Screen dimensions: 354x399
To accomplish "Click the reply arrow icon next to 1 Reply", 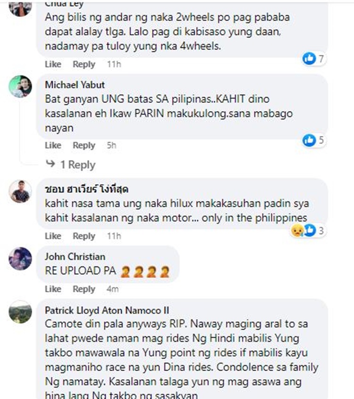I will (51, 164).
